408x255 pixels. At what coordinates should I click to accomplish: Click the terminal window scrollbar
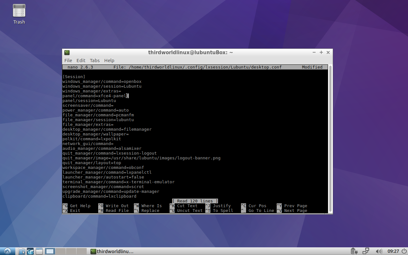tap(331, 137)
